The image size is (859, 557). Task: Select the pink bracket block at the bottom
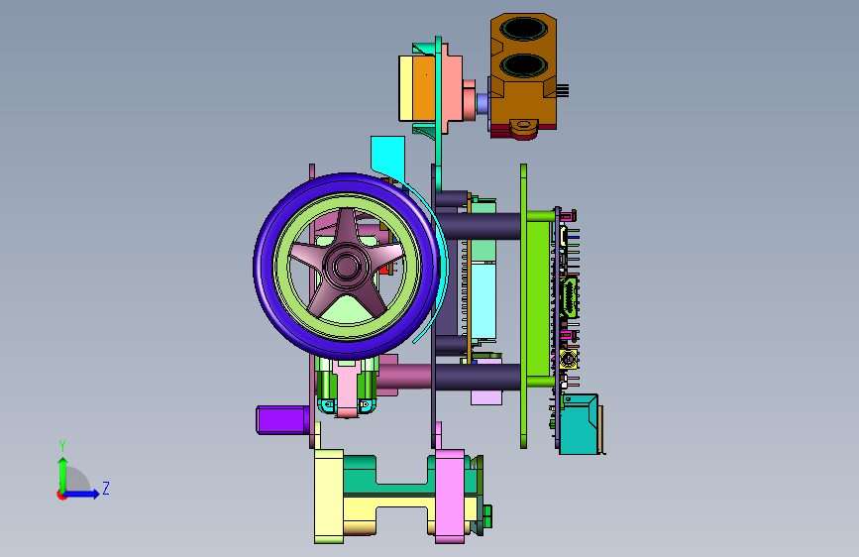coord(450,497)
